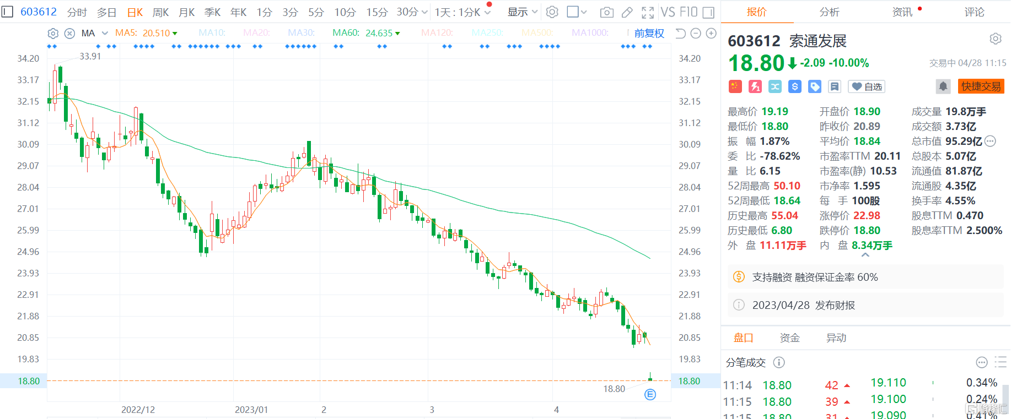Open the stock notes icon
Viewport: 1011px width, 419px height.
835,86
